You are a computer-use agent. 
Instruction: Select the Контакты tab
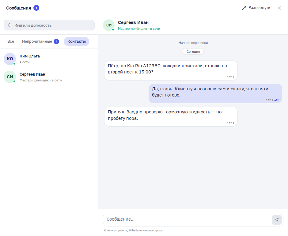pos(76,41)
